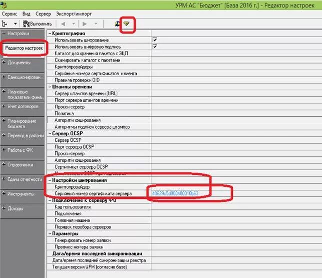Screen dimensions: 322x278
Task: Open the Сервер menu
Action: 43,14
